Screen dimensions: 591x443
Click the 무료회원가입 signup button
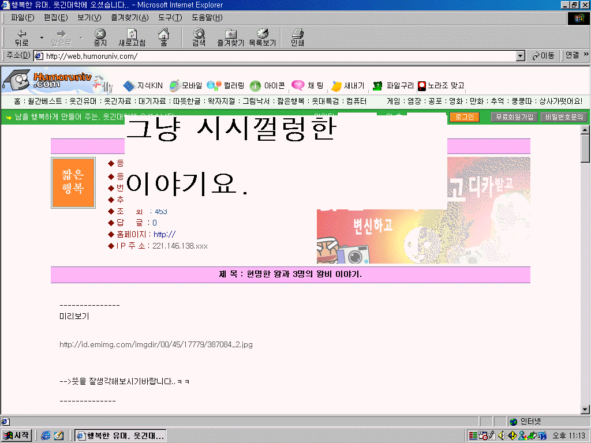[x=514, y=117]
